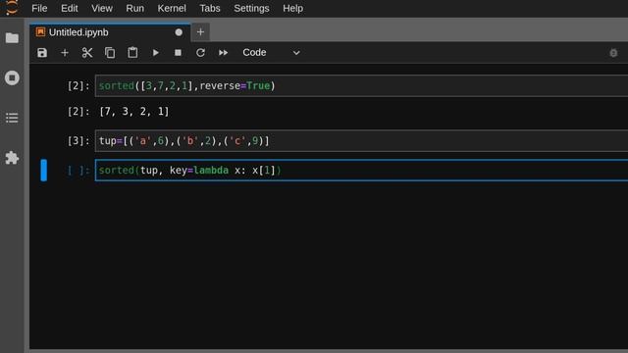
Task: Open the Run menu
Action: (x=134, y=8)
